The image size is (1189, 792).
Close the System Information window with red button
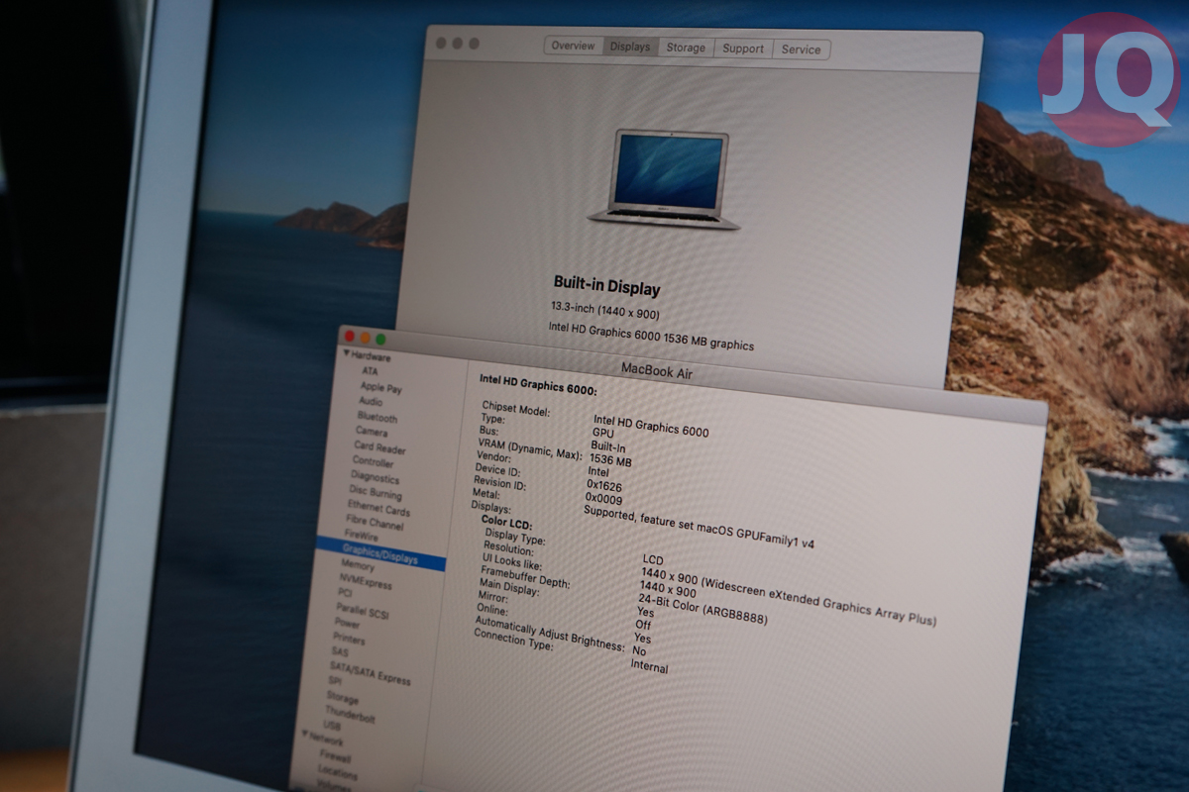tap(349, 337)
